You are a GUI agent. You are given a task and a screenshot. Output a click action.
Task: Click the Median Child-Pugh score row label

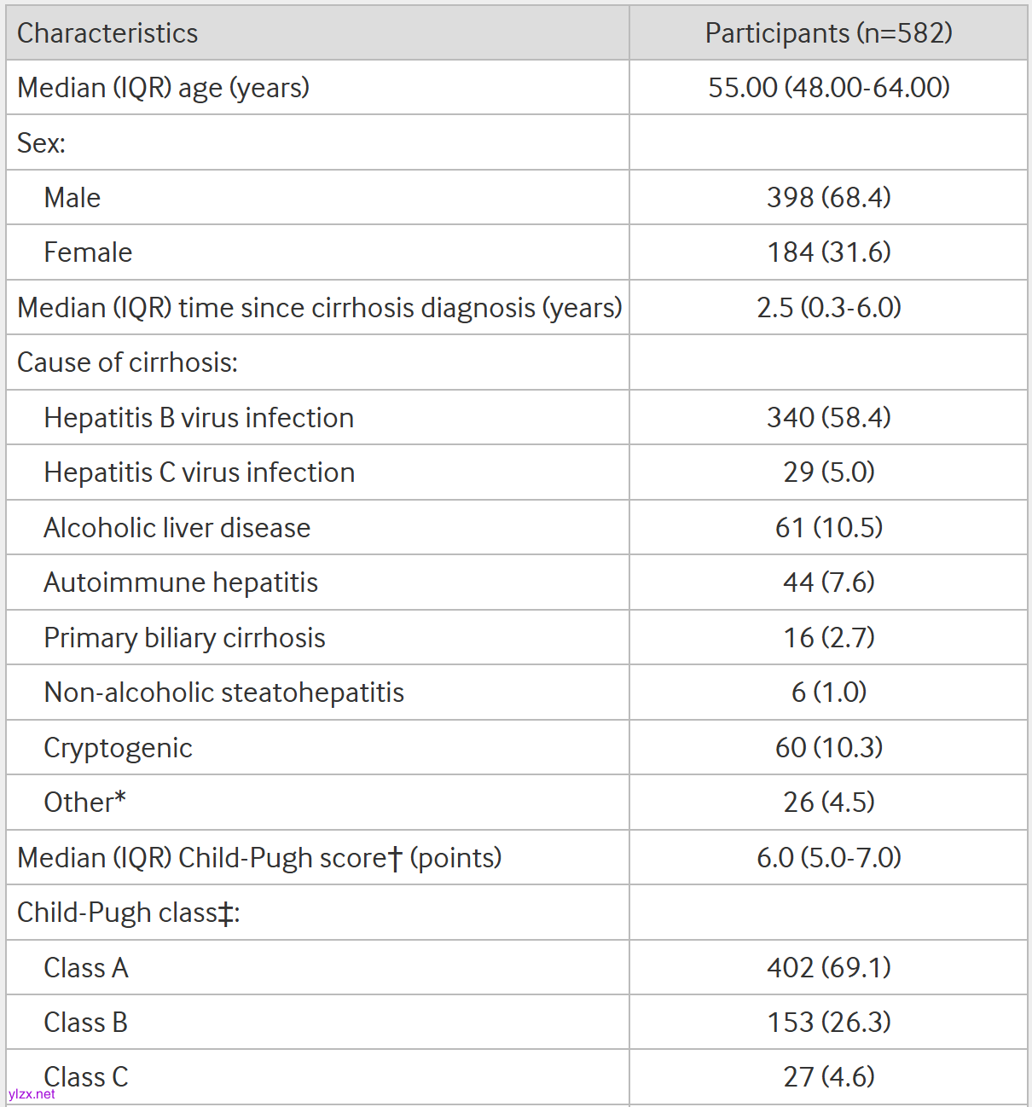(x=259, y=858)
